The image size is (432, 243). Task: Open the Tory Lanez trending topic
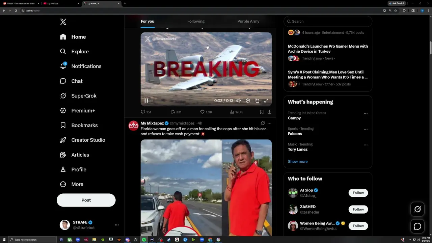tap(298, 150)
